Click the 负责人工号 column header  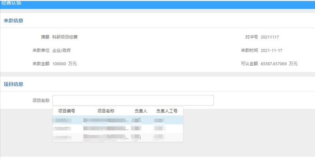click(167, 111)
